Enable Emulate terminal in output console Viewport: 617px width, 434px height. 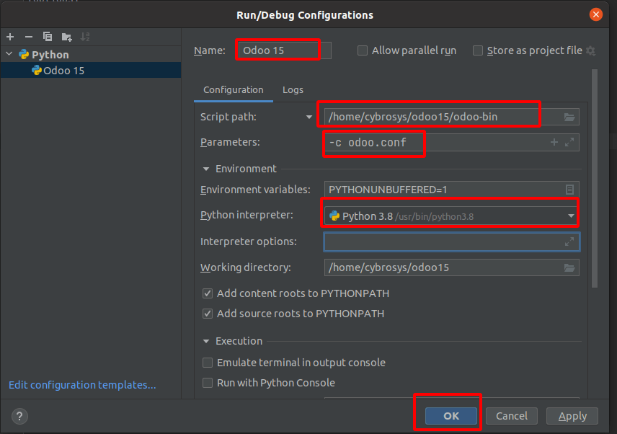pos(208,363)
